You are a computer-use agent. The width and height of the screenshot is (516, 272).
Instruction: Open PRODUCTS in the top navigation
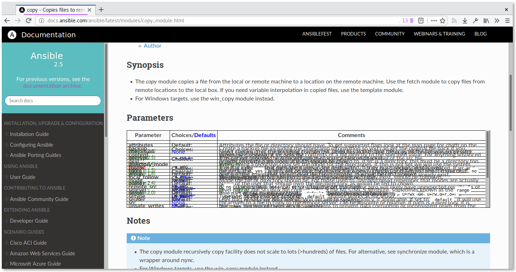coord(353,34)
